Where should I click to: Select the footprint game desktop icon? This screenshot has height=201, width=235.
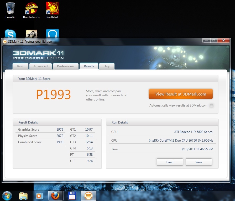click(32, 34)
